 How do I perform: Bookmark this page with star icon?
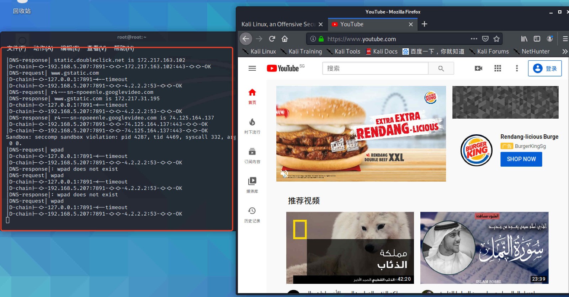pyautogui.click(x=497, y=39)
